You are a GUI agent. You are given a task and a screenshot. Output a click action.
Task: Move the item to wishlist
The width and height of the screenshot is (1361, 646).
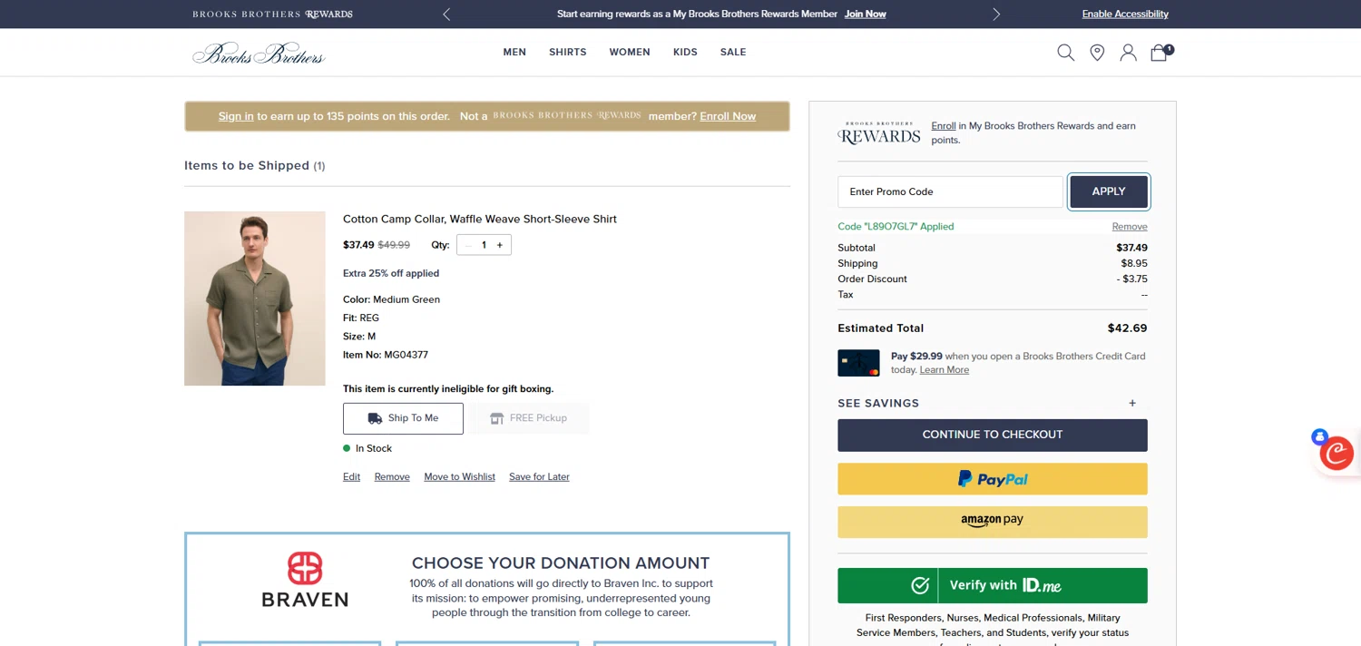pos(459,477)
